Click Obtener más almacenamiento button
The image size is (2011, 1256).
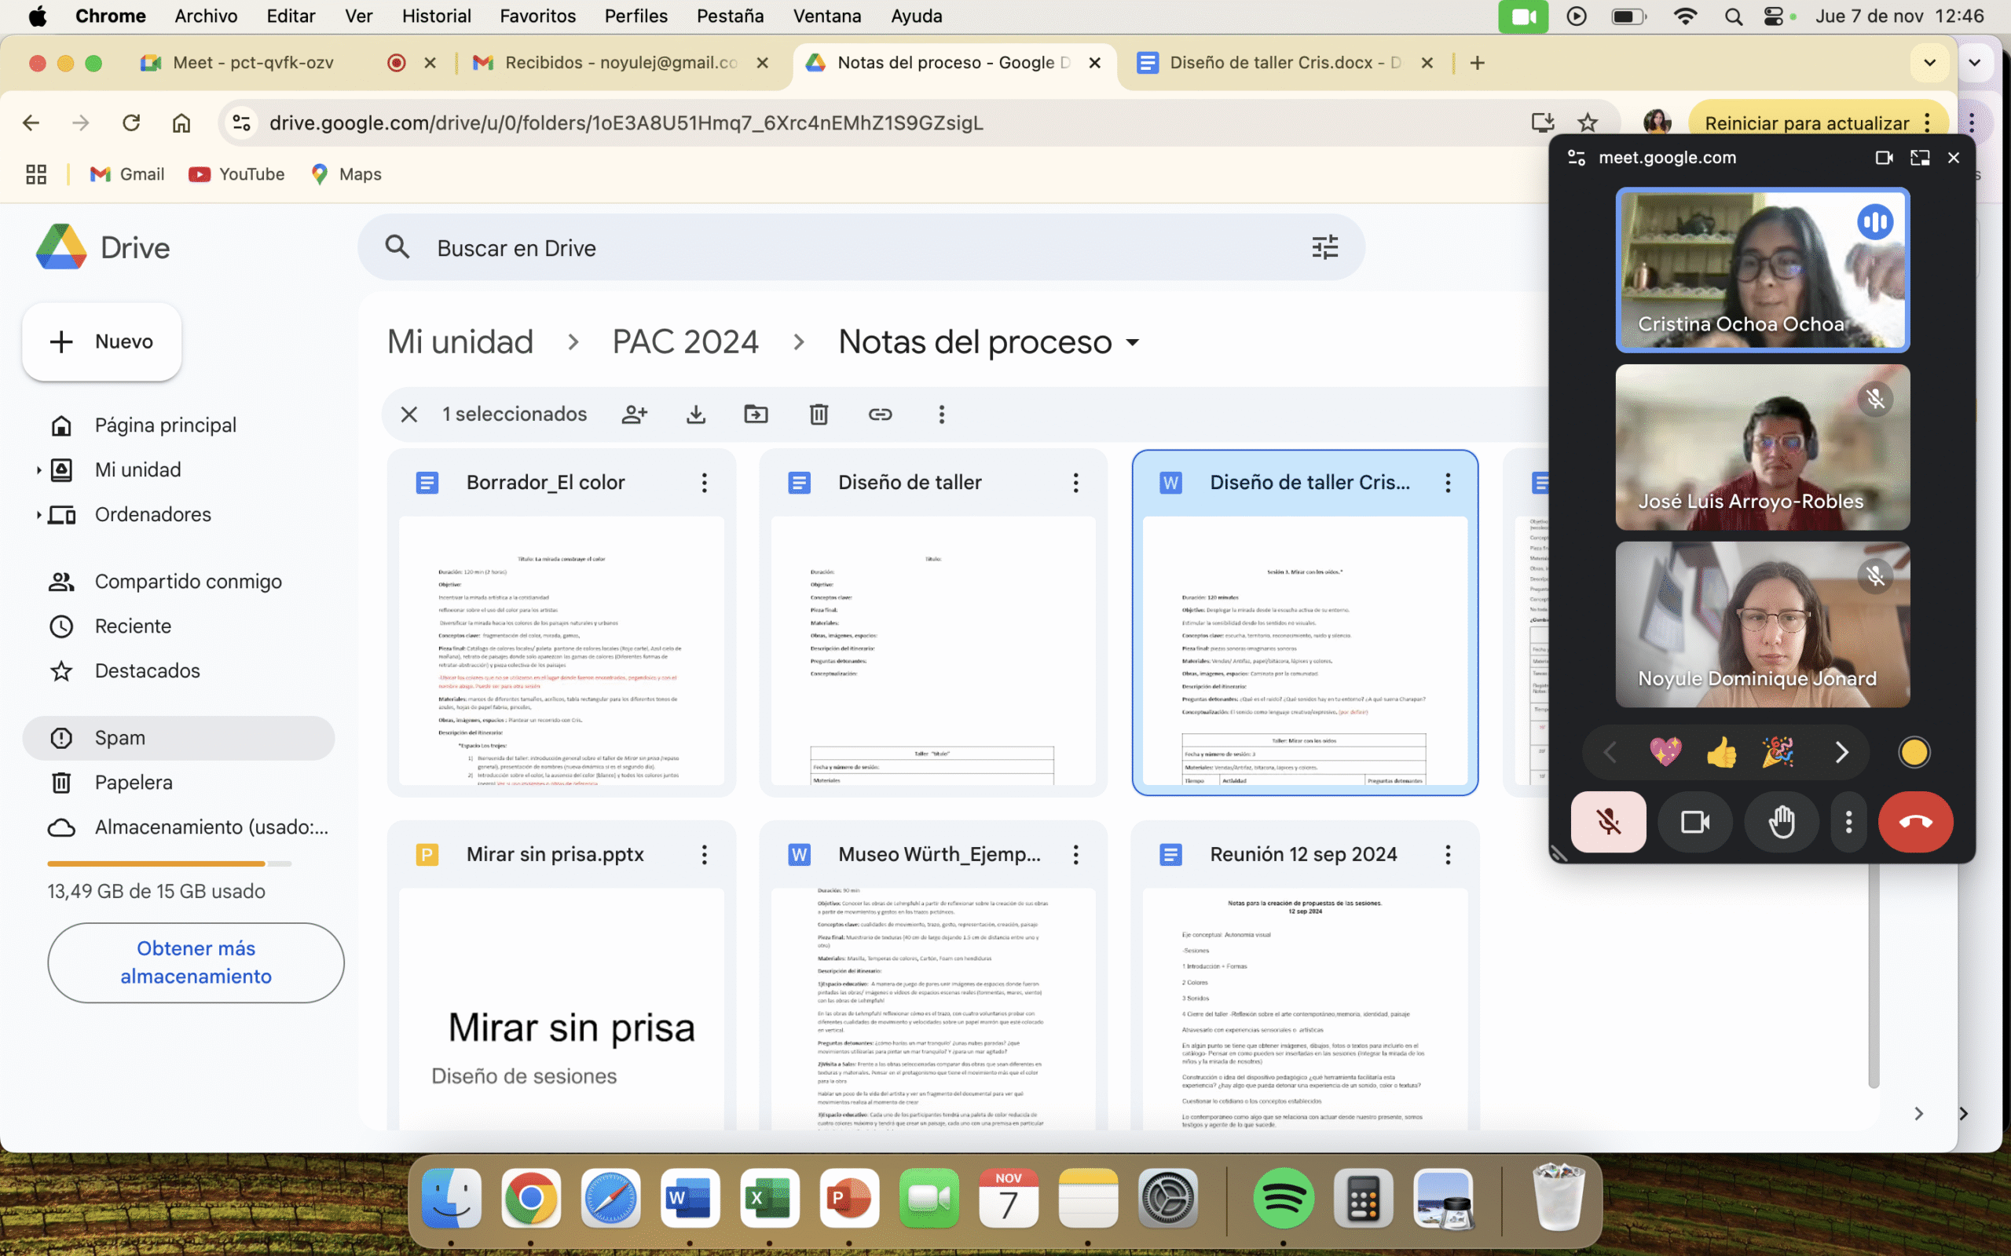coord(196,962)
